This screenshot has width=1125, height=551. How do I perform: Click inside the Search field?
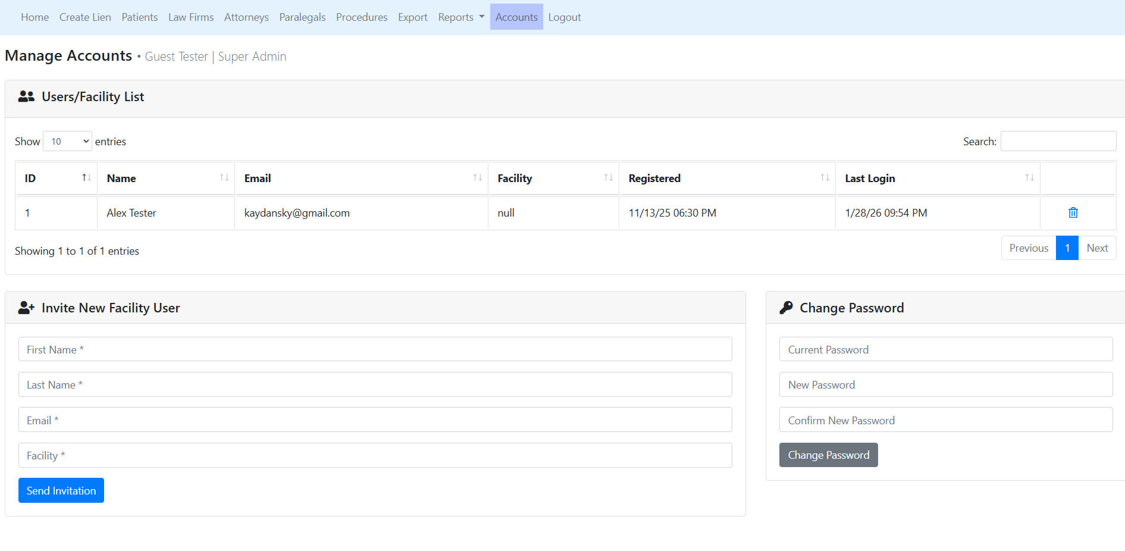[x=1058, y=141]
